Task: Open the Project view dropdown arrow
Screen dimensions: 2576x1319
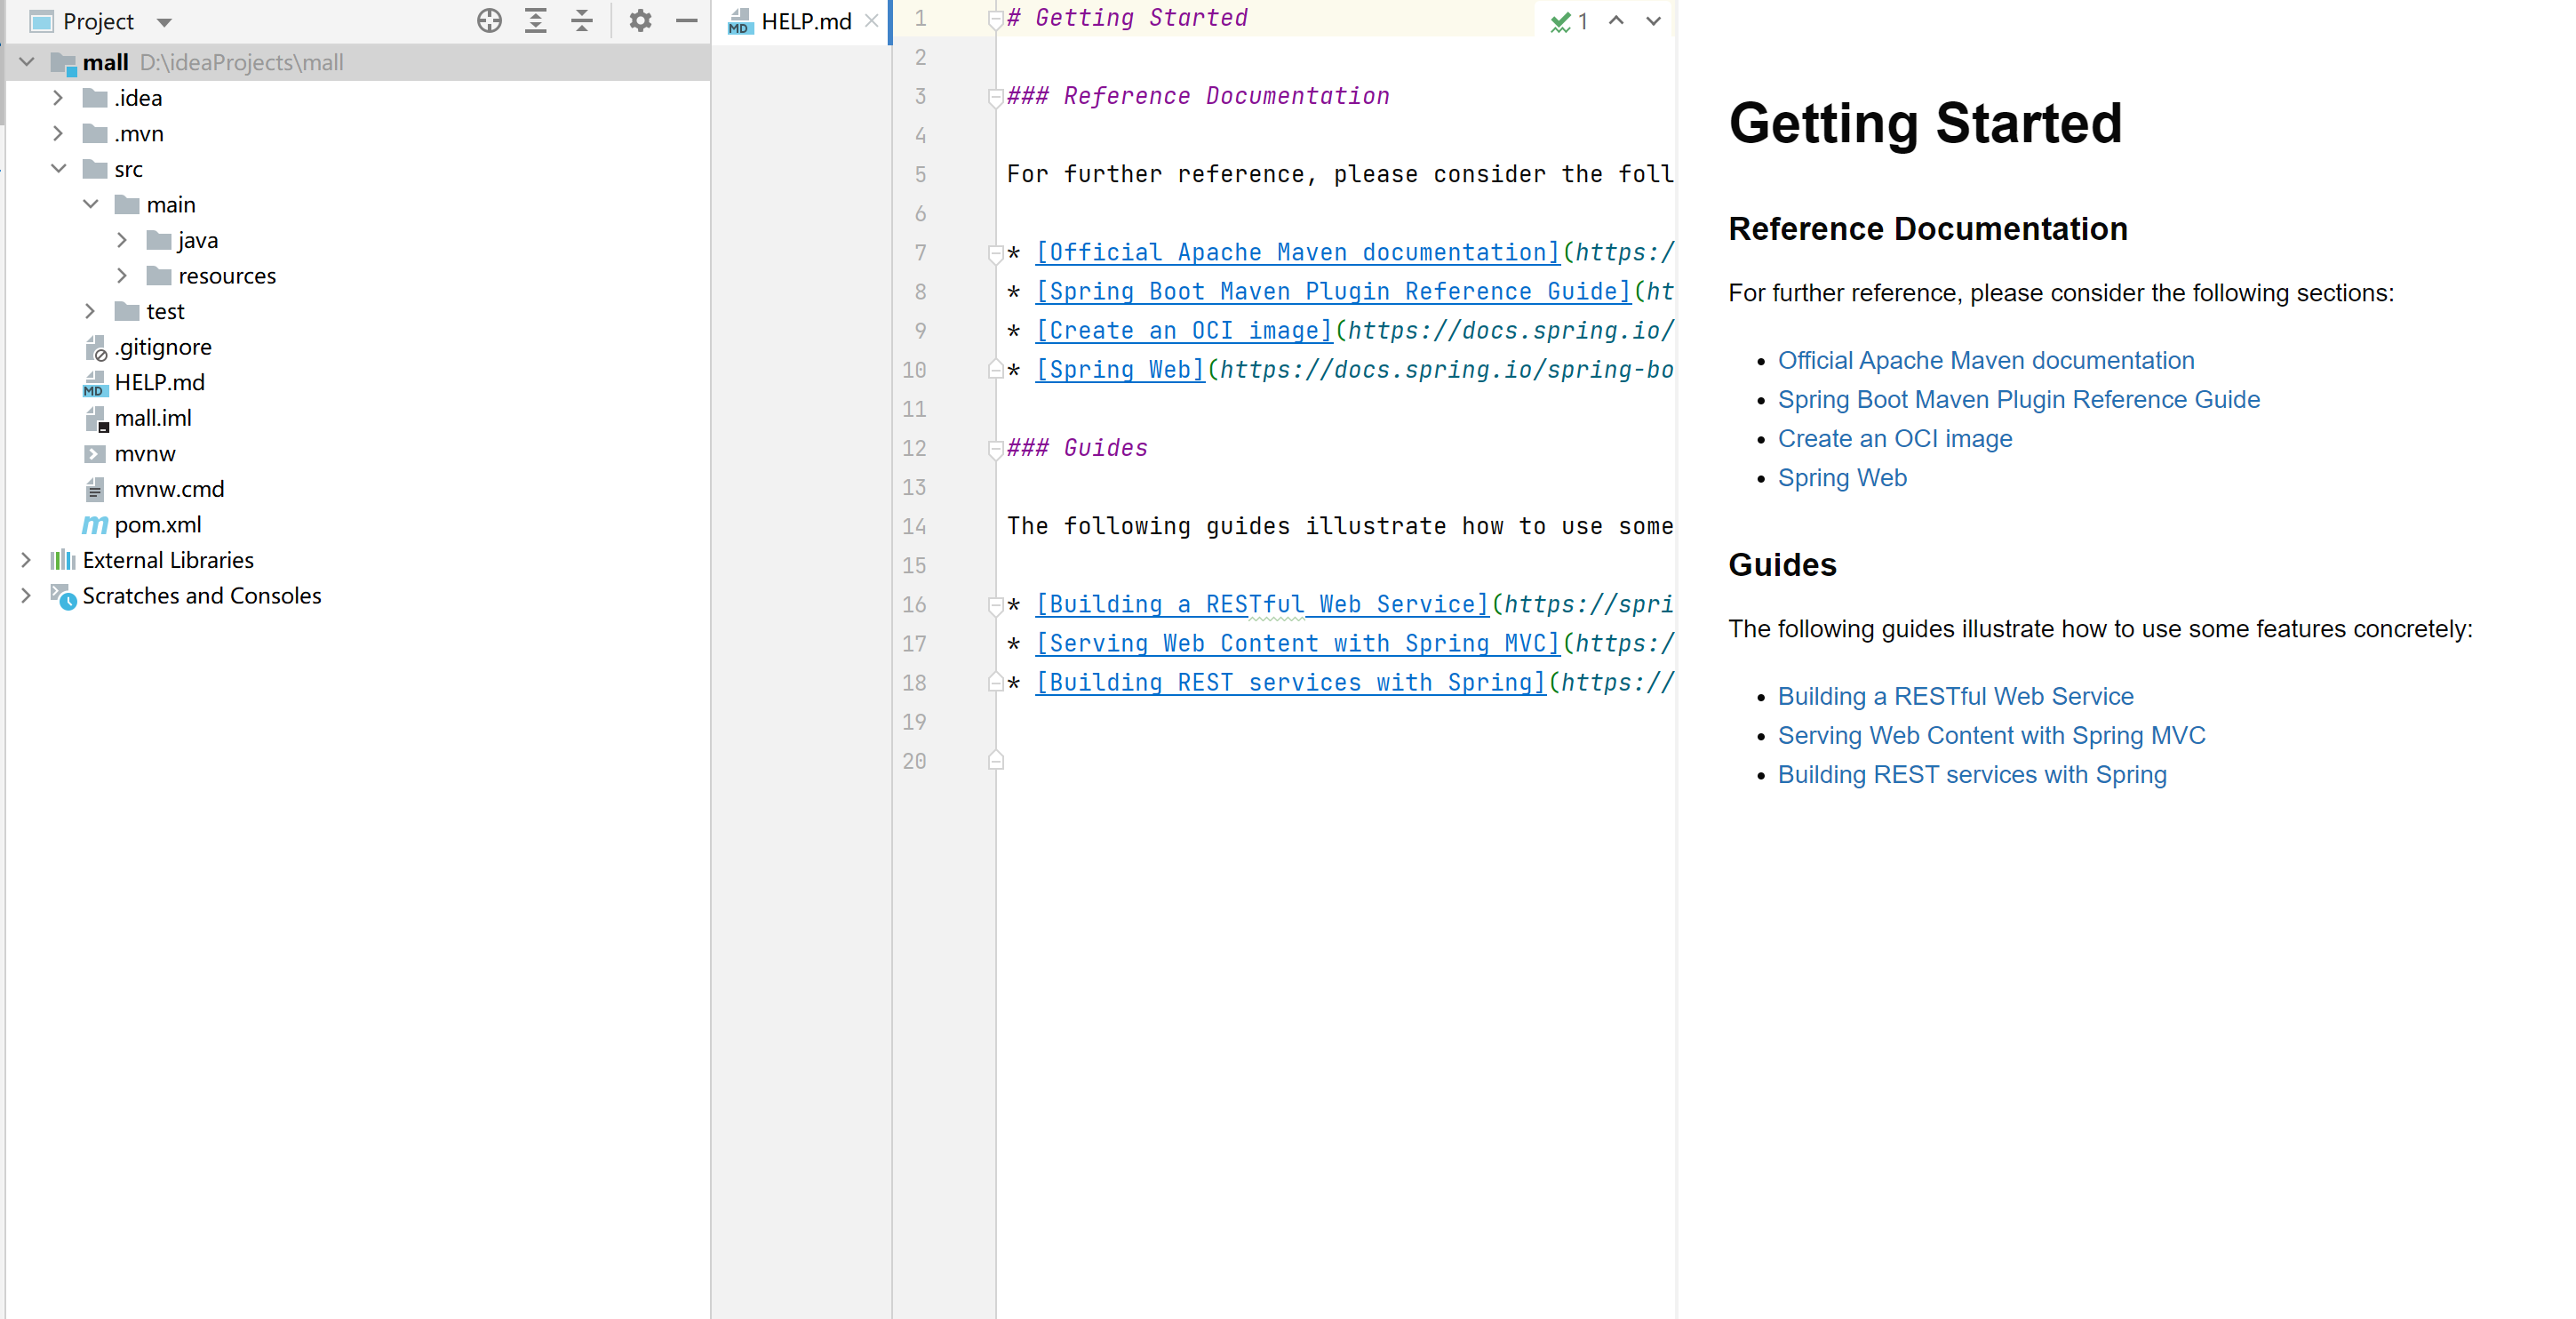Action: click(164, 22)
